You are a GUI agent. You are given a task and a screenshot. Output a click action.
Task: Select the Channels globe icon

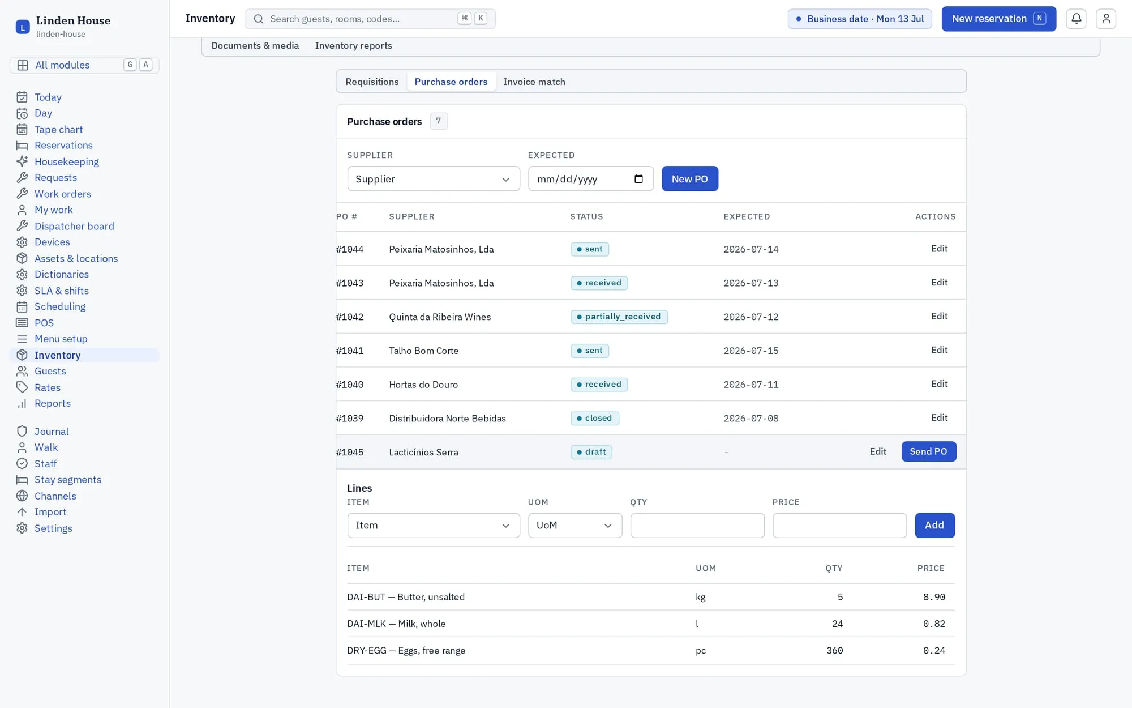22,496
